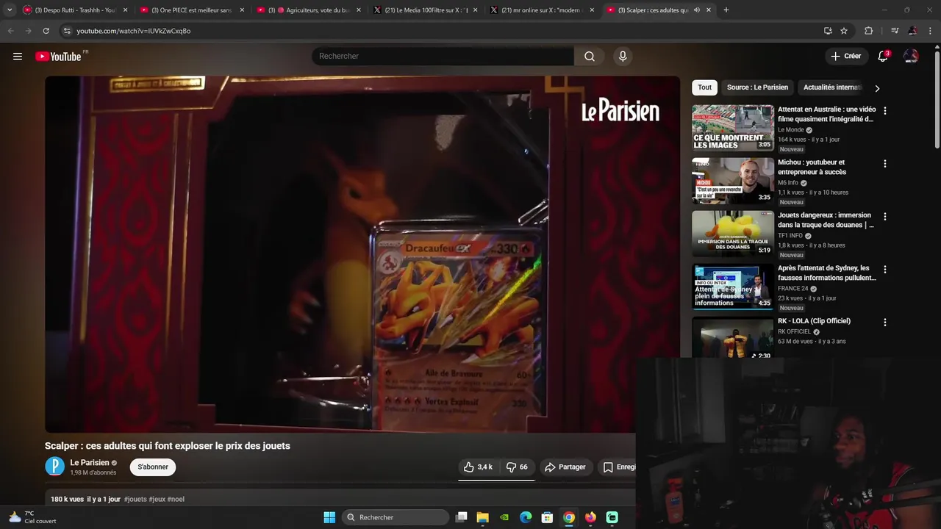Click the browser address bar URL
Image resolution: width=941 pixels, height=529 pixels.
[x=134, y=31]
